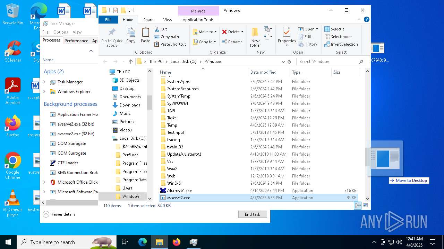Viewport: 444px width, 249px height.
Task: Open the Open button dropdown
Action: [317, 29]
